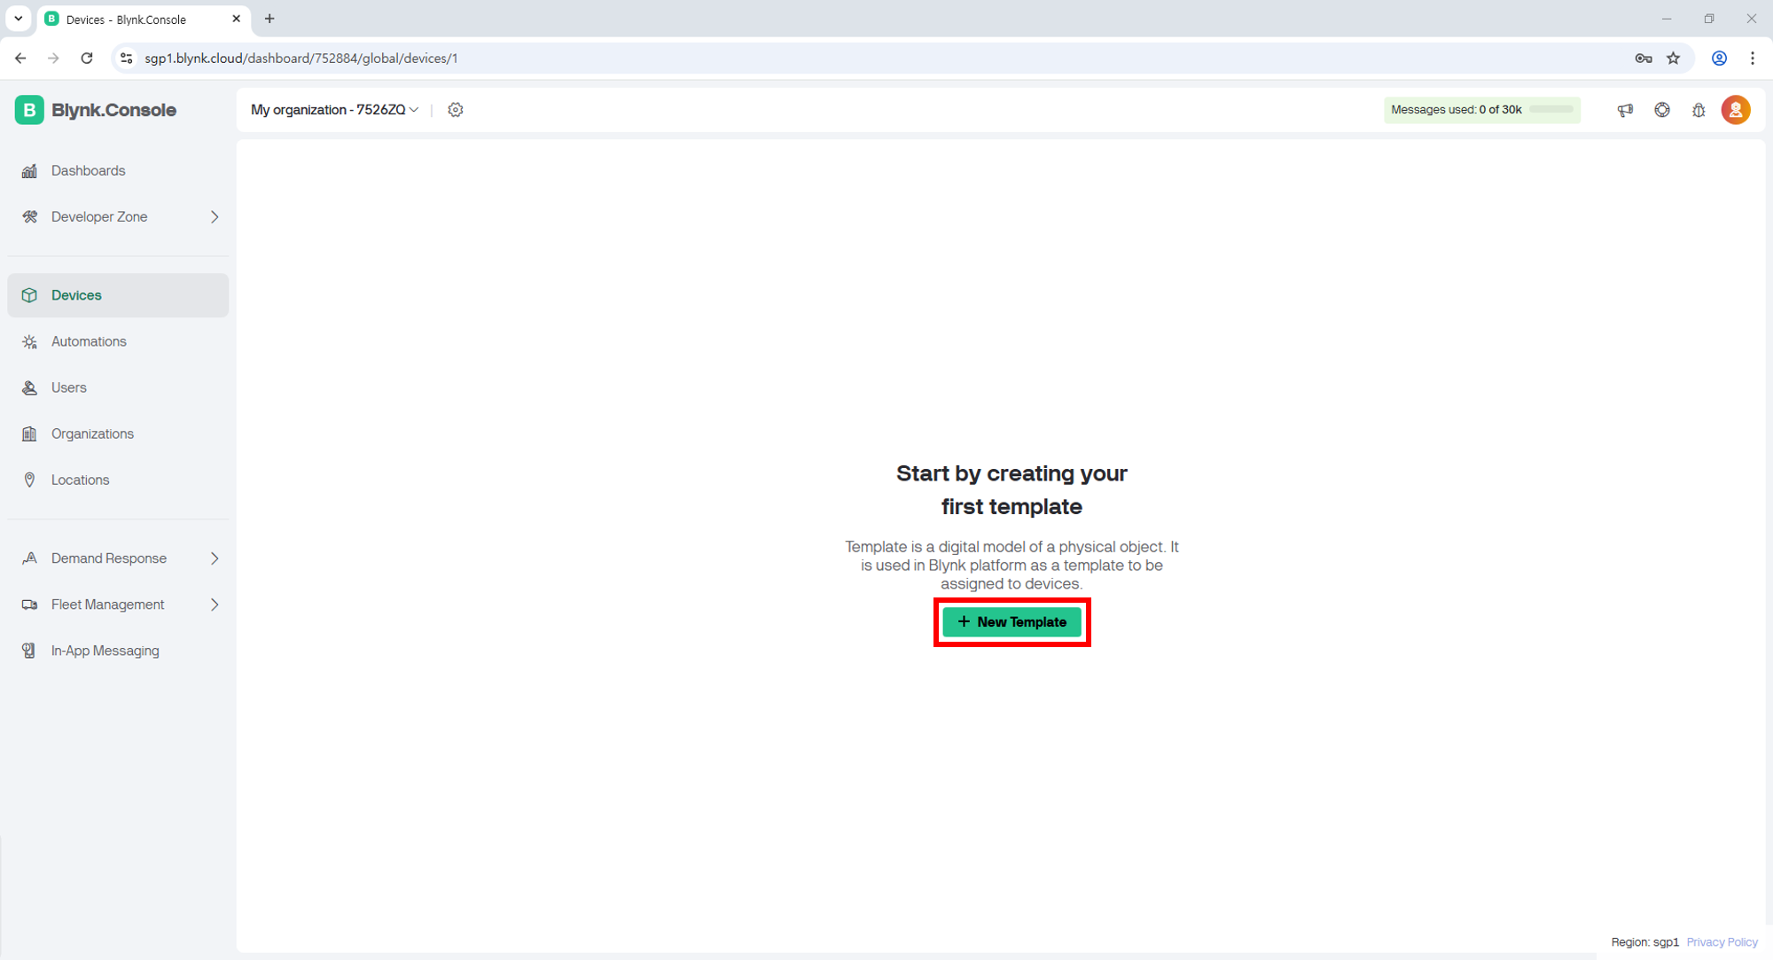The height and width of the screenshot is (960, 1773).
Task: Open a new browser tab
Action: point(269,19)
